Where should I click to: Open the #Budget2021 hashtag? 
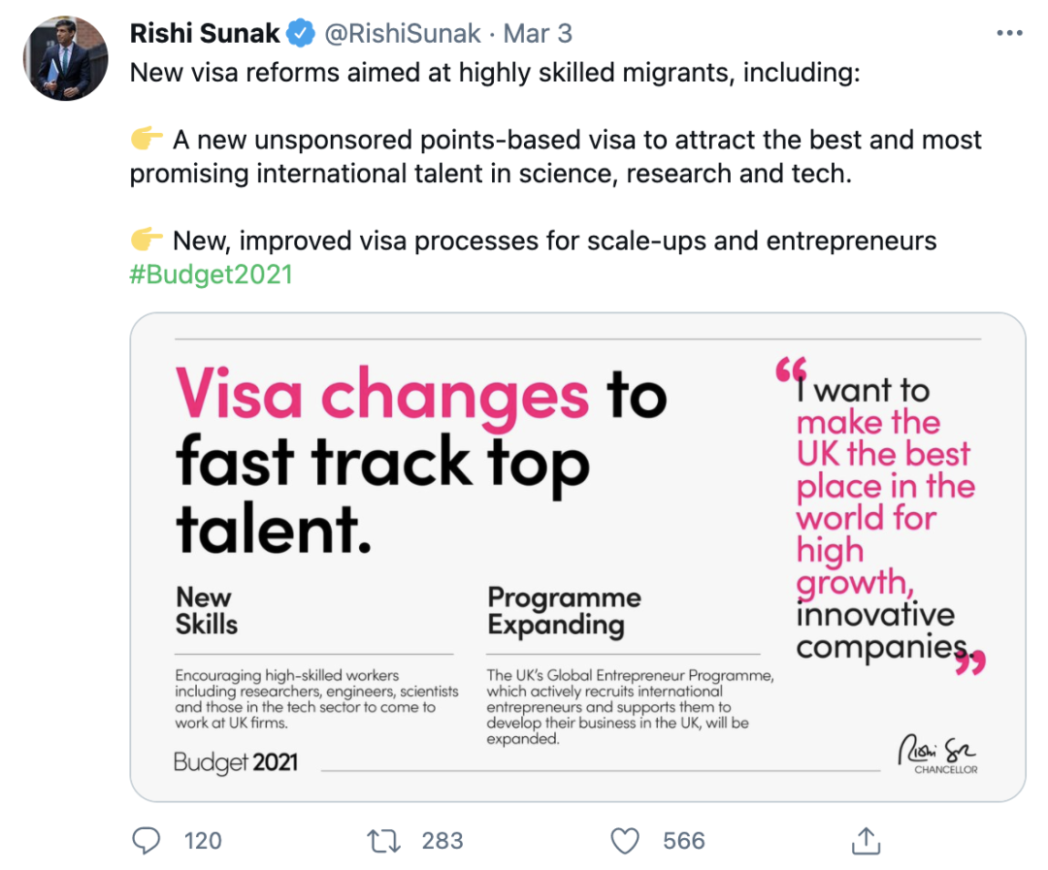211,274
